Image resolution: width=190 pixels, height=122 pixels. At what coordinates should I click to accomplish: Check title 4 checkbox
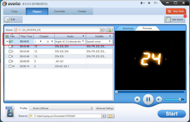point(10,56)
